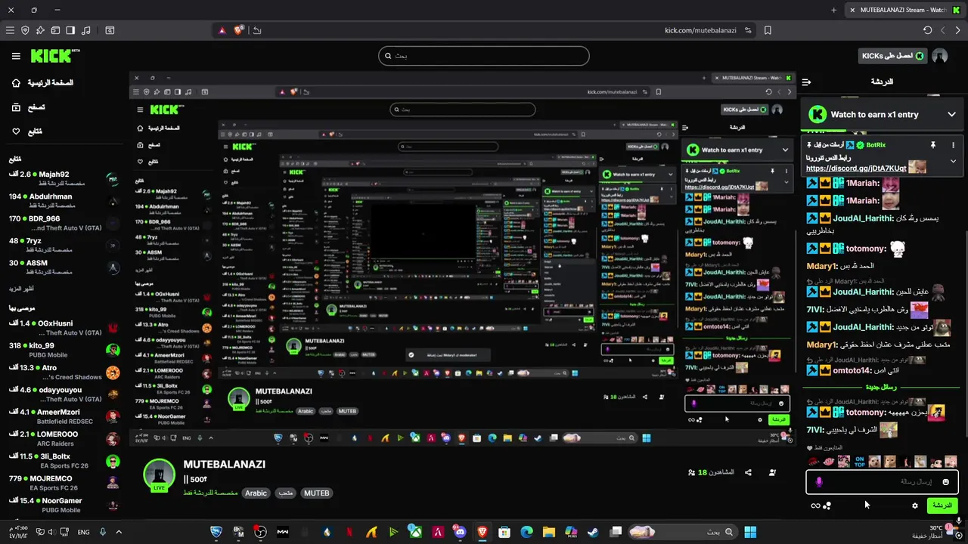
Task: Click the get KICKs button
Action: (x=892, y=56)
